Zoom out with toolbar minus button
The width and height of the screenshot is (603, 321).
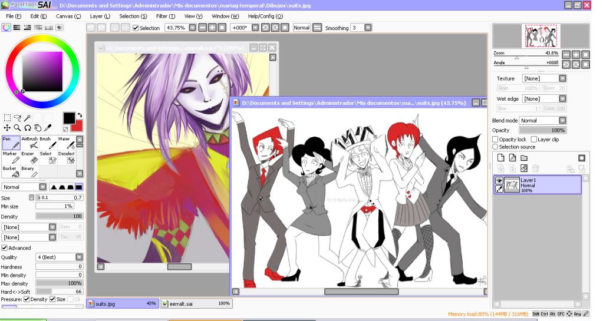203,28
